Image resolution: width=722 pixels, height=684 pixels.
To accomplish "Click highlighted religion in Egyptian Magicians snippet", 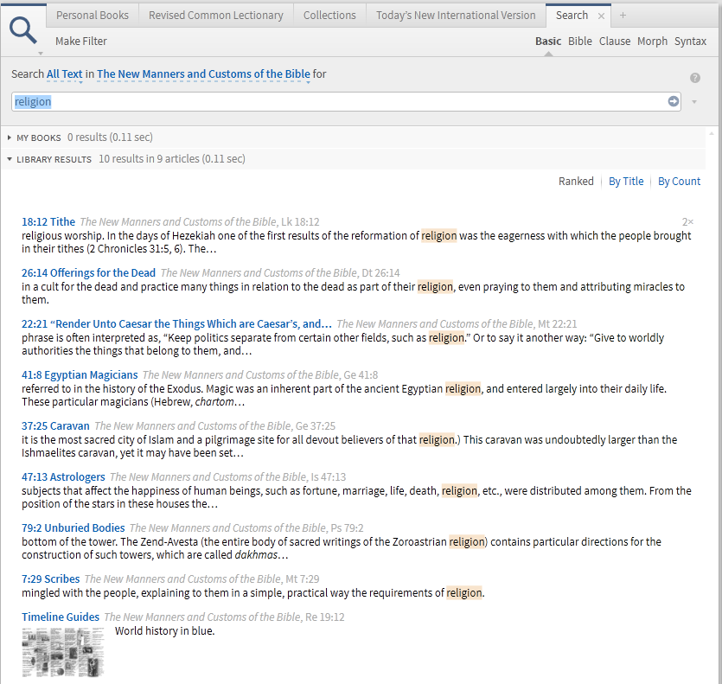I will pyautogui.click(x=463, y=389).
